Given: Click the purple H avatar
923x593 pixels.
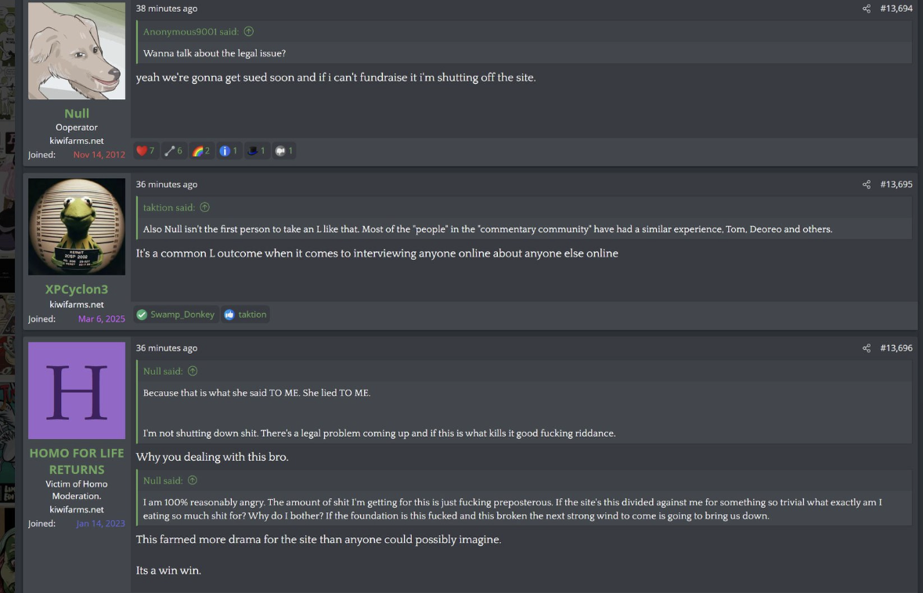Looking at the screenshot, I should click(x=77, y=390).
